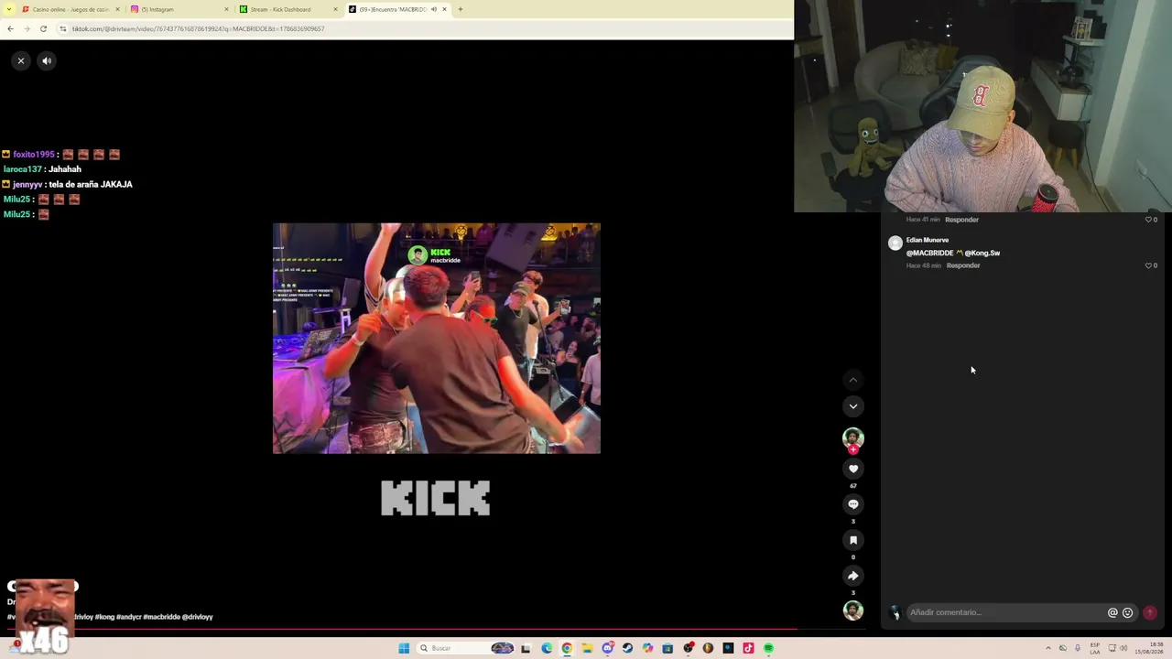
Task: Open Google Chrome from the taskbar
Action: pyautogui.click(x=567, y=648)
